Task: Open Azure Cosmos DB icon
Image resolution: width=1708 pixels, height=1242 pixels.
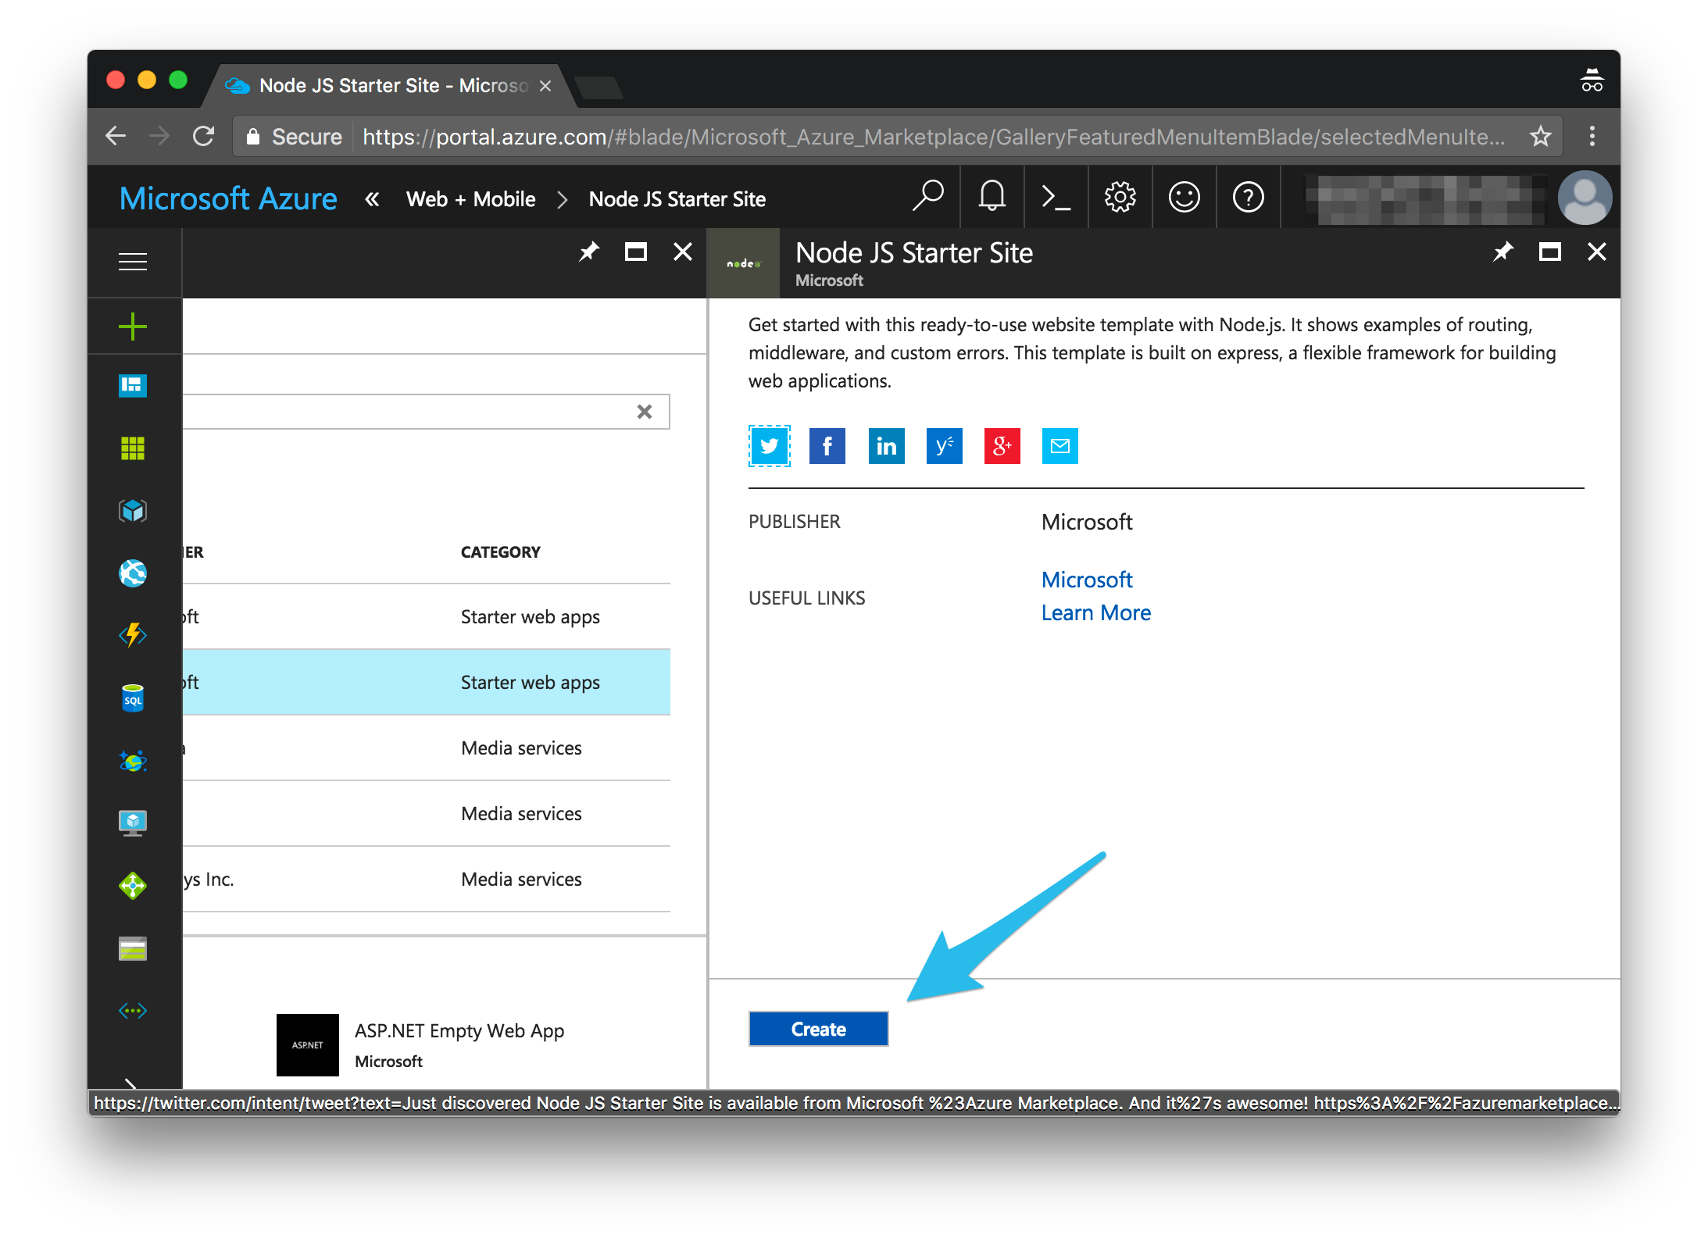Action: (x=133, y=761)
